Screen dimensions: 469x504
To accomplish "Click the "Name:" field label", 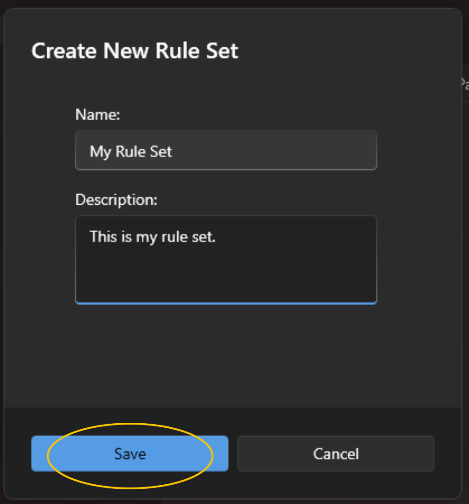I will pyautogui.click(x=98, y=115).
